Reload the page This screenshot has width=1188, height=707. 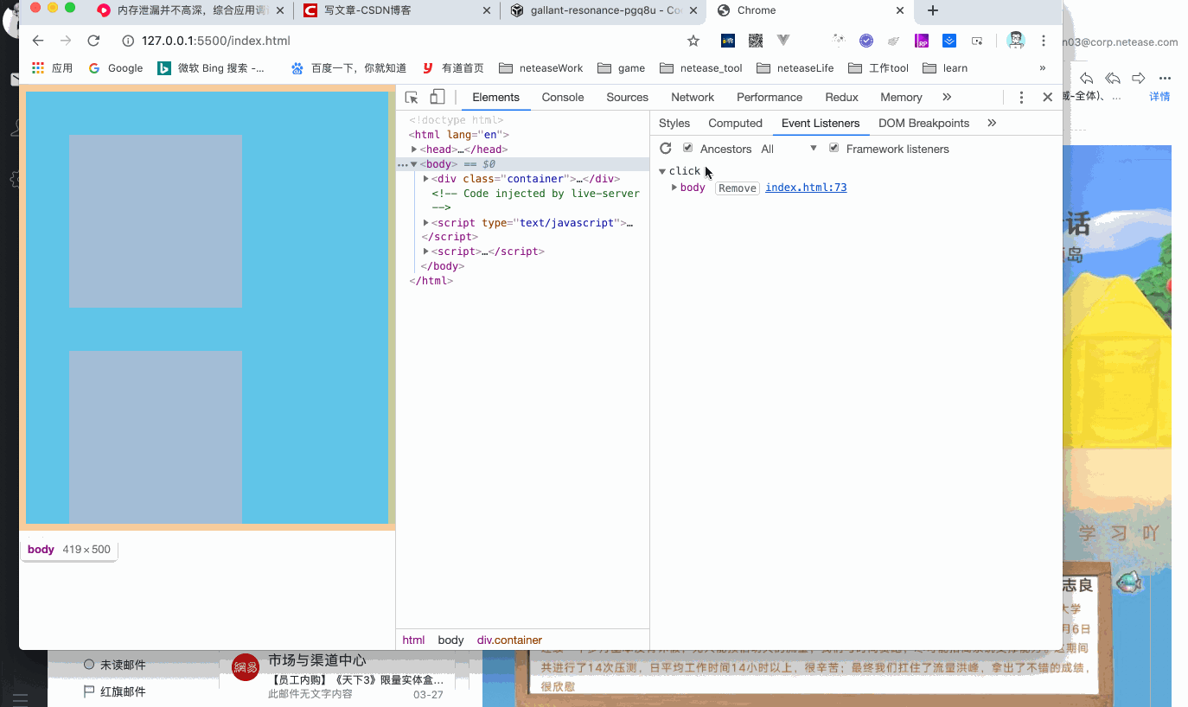(93, 41)
